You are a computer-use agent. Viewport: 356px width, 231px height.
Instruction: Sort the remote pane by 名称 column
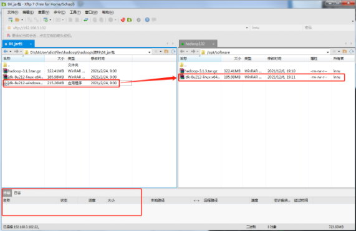click(200, 59)
